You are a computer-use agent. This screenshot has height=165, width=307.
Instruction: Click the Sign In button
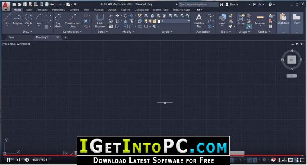click(x=232, y=5)
